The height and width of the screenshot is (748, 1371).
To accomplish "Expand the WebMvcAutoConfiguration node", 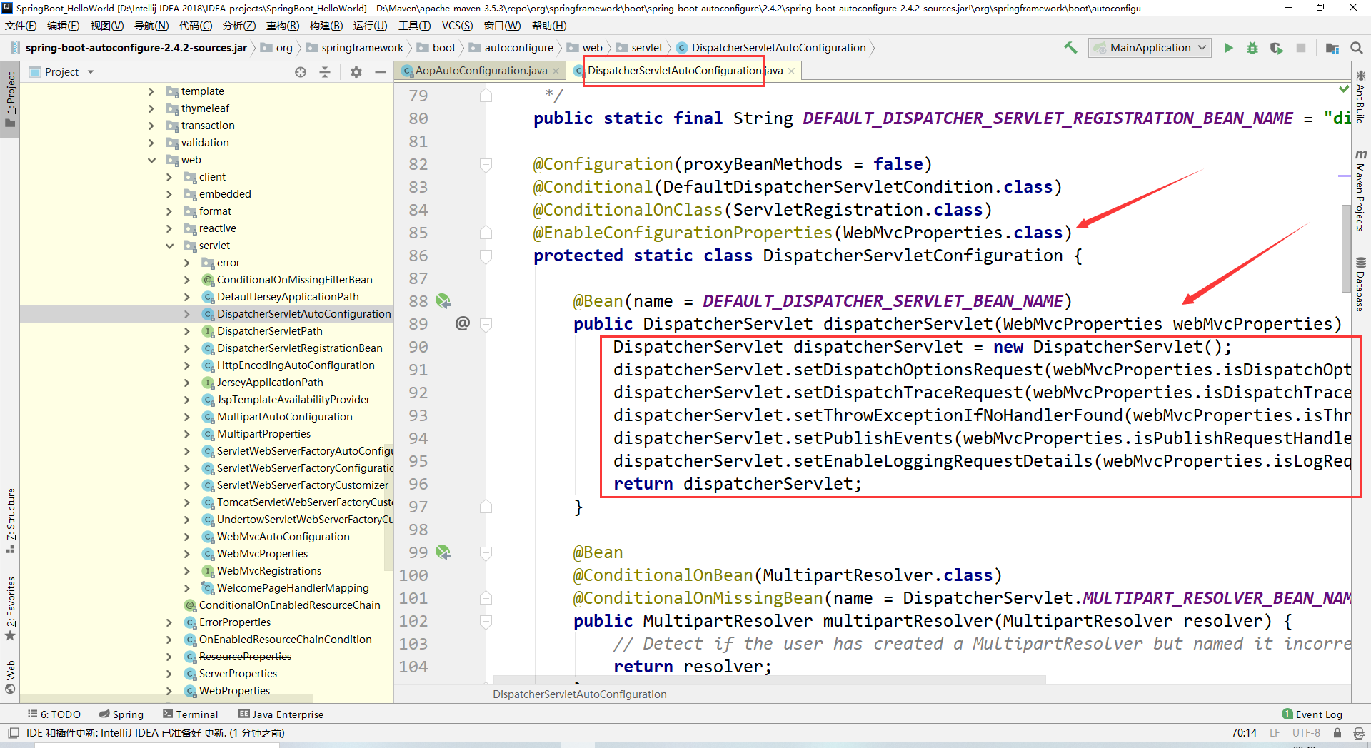I will pos(187,537).
